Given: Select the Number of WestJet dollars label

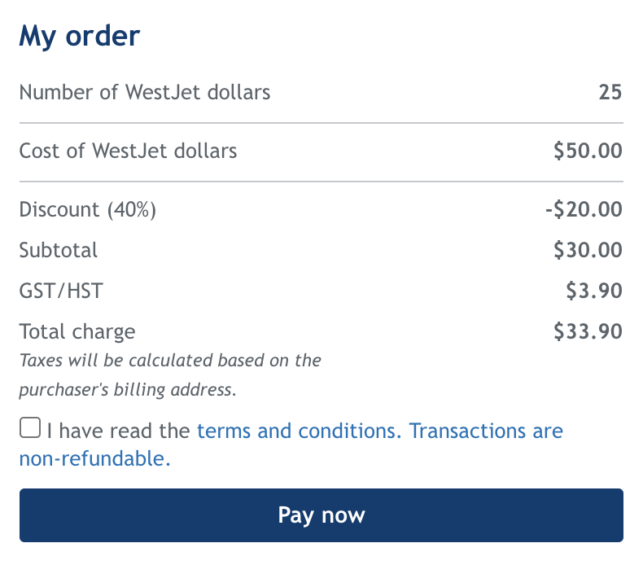Looking at the screenshot, I should tap(145, 92).
